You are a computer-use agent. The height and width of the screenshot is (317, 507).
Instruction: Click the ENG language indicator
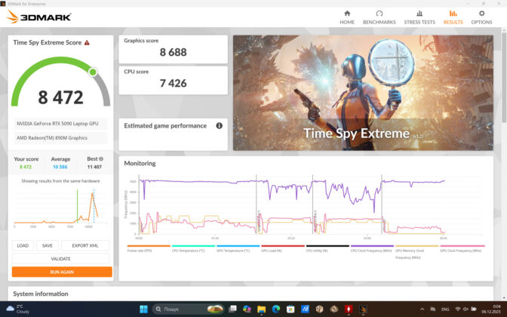[x=445, y=309]
